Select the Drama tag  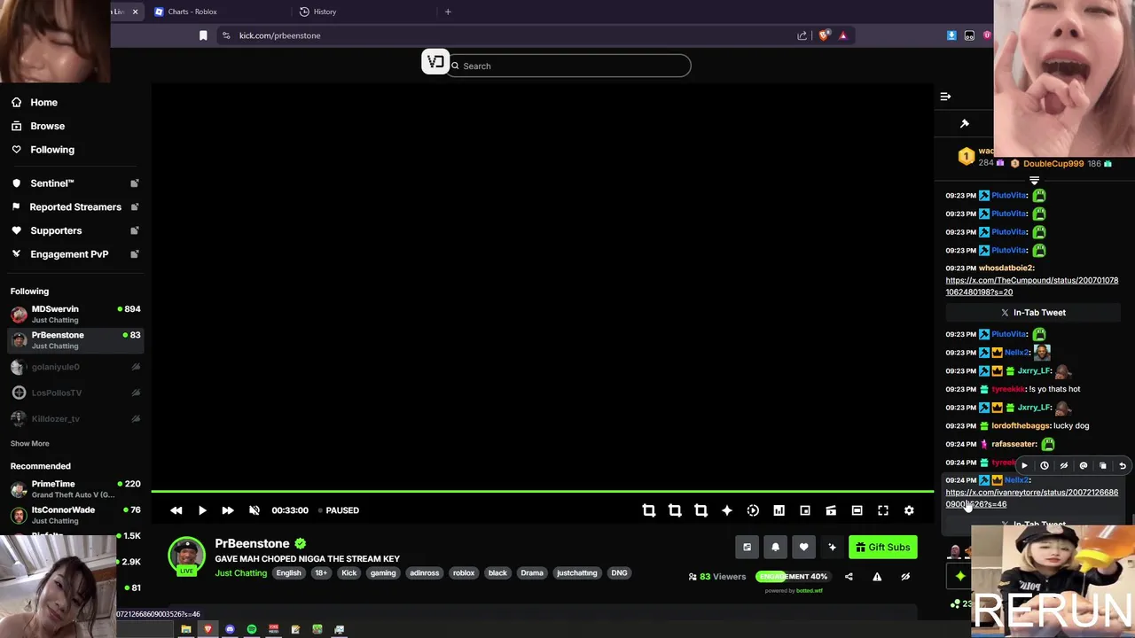click(532, 573)
